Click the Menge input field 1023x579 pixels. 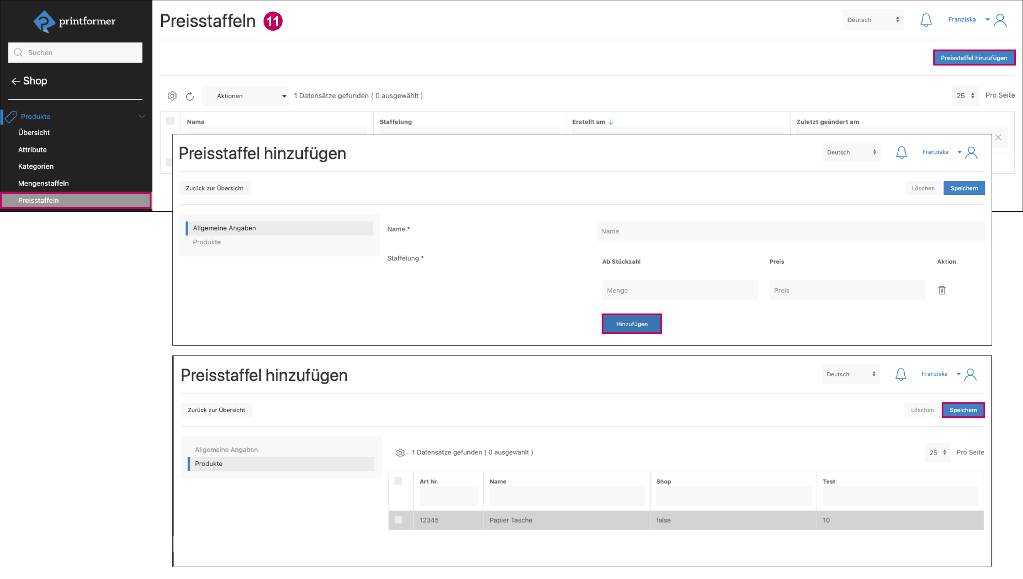pos(679,291)
